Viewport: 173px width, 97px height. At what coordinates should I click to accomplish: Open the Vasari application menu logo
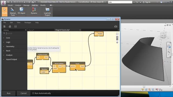tap(3, 3)
